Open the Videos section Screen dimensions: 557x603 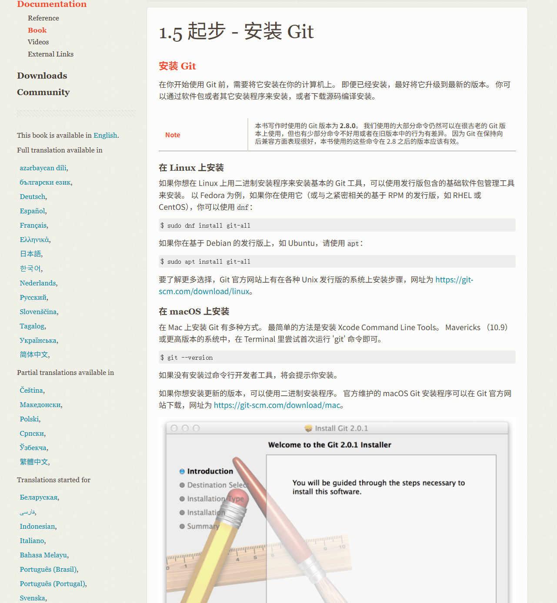38,42
